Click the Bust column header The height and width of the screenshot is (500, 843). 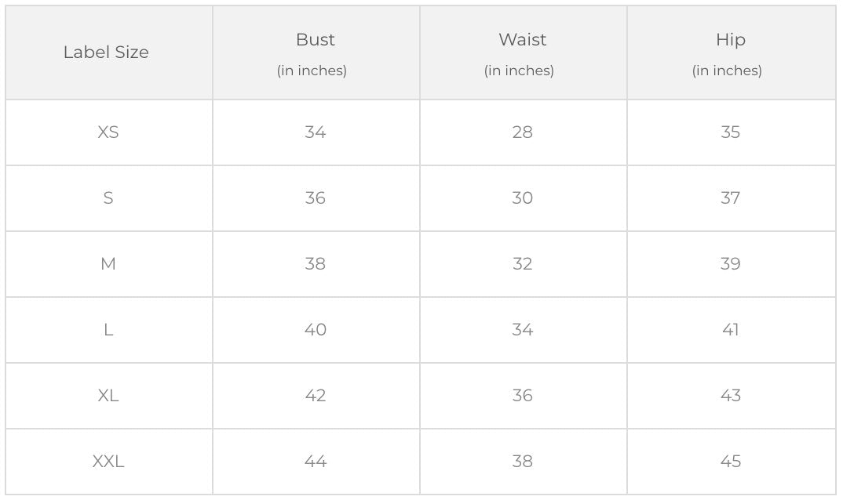(x=315, y=40)
